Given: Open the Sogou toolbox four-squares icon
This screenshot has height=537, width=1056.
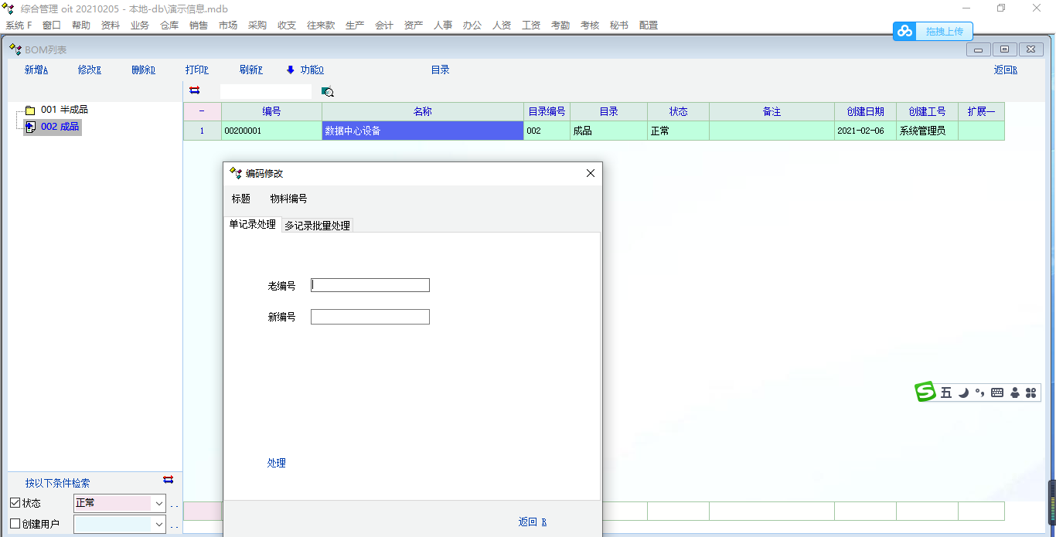Looking at the screenshot, I should click(1030, 393).
